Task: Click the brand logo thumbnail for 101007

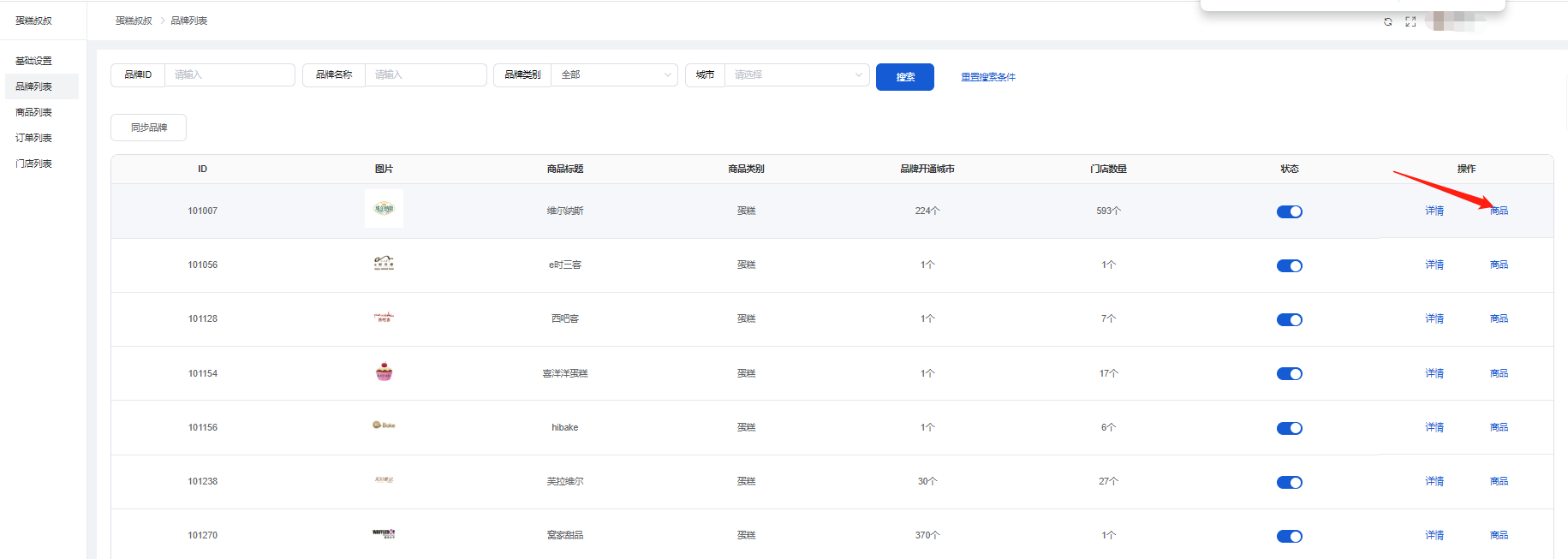Action: (x=384, y=209)
